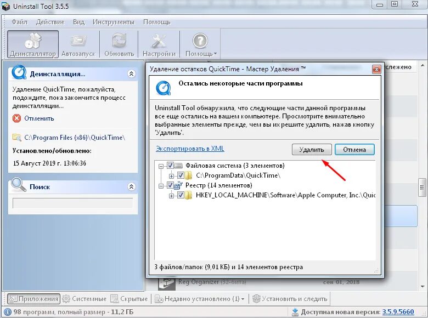Select the Реестр (14 элементов) row
The width and height of the screenshot is (428, 318).
pos(218,185)
